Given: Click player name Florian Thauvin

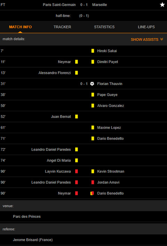Looking at the screenshot, I should click(110, 84).
